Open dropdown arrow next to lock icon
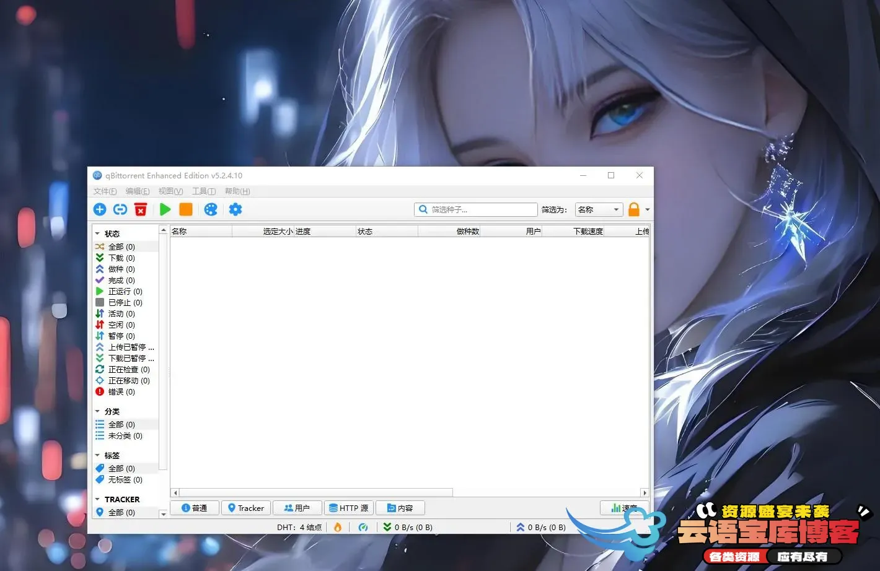 (648, 209)
